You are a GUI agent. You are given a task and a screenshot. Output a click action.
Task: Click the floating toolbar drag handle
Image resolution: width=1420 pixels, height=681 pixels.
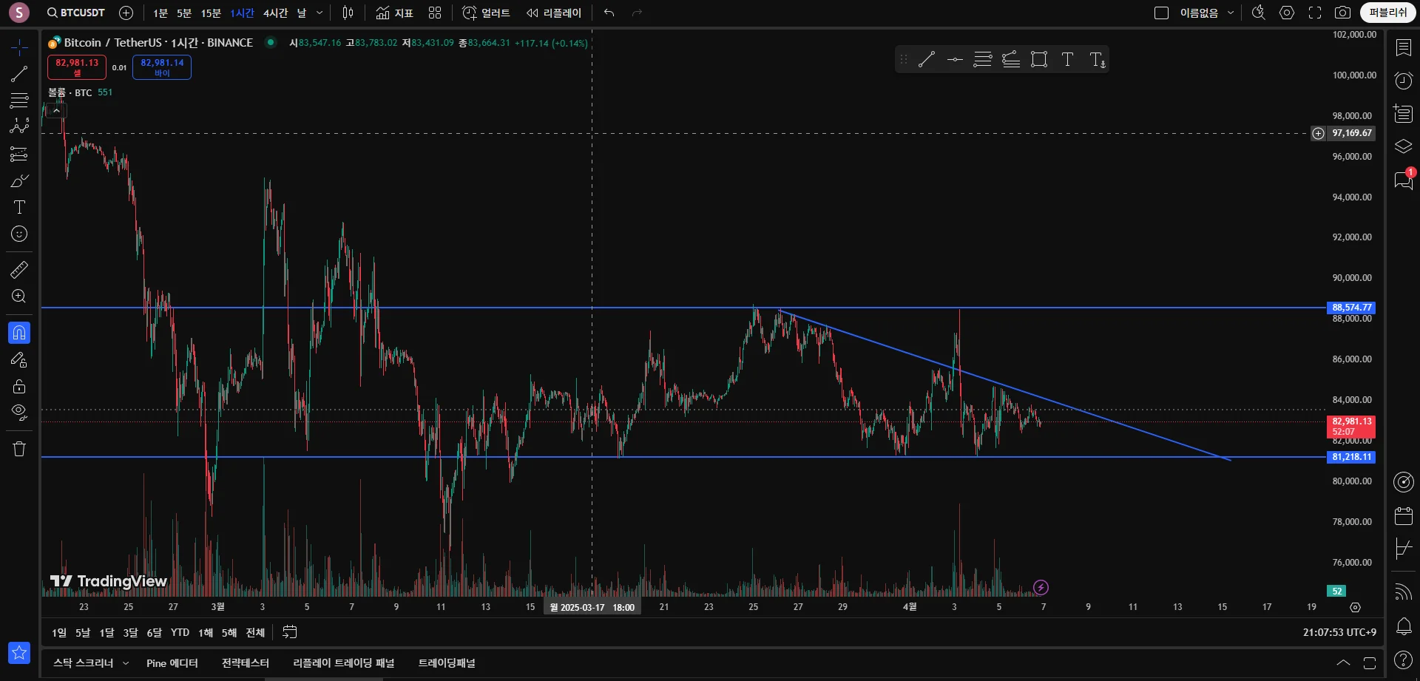[903, 60]
